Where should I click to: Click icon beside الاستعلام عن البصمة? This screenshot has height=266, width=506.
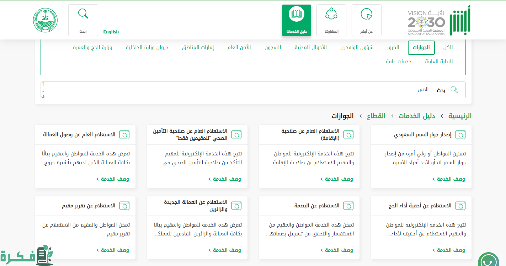click(348, 206)
